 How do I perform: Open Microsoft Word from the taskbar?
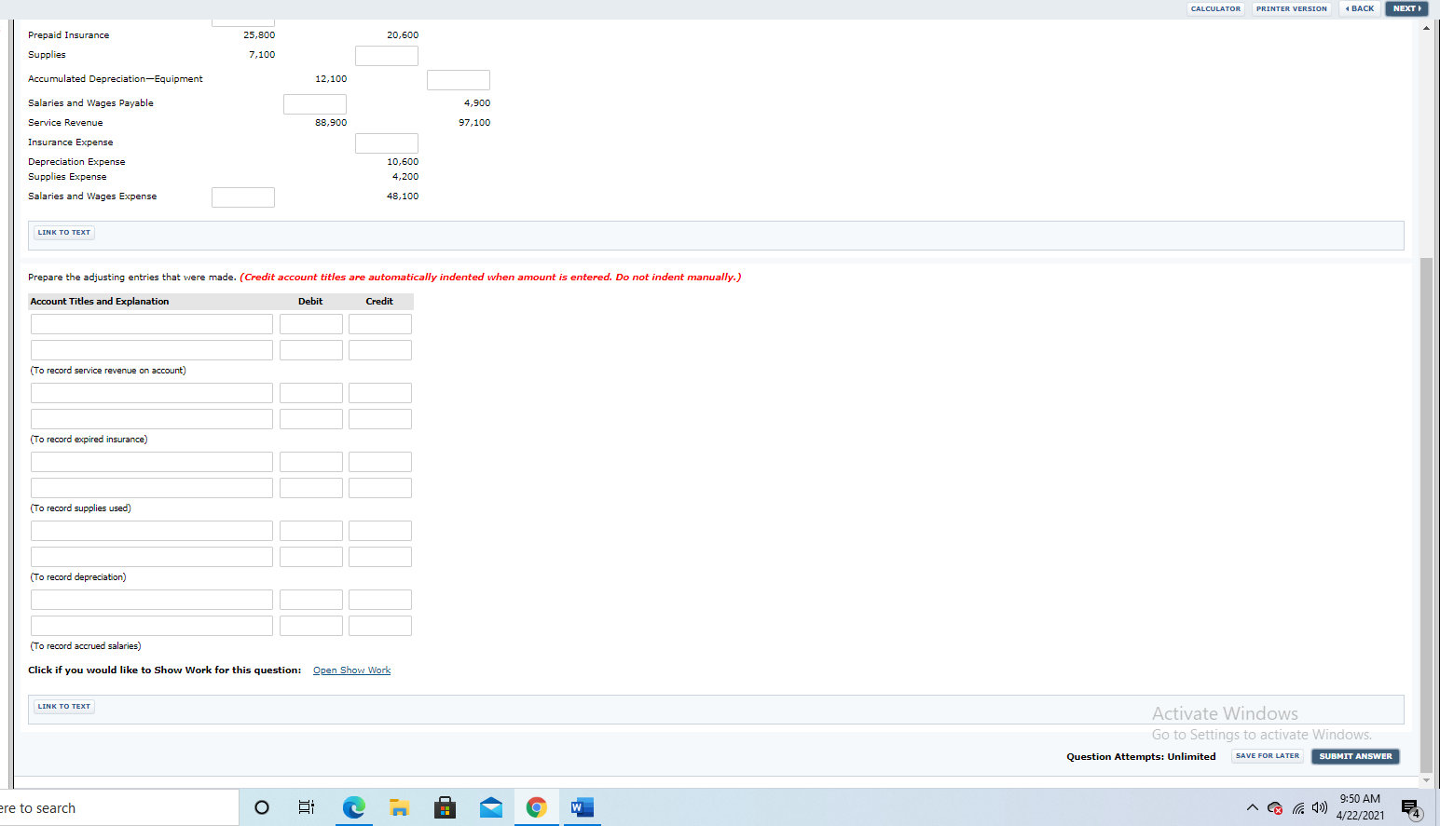(x=582, y=807)
